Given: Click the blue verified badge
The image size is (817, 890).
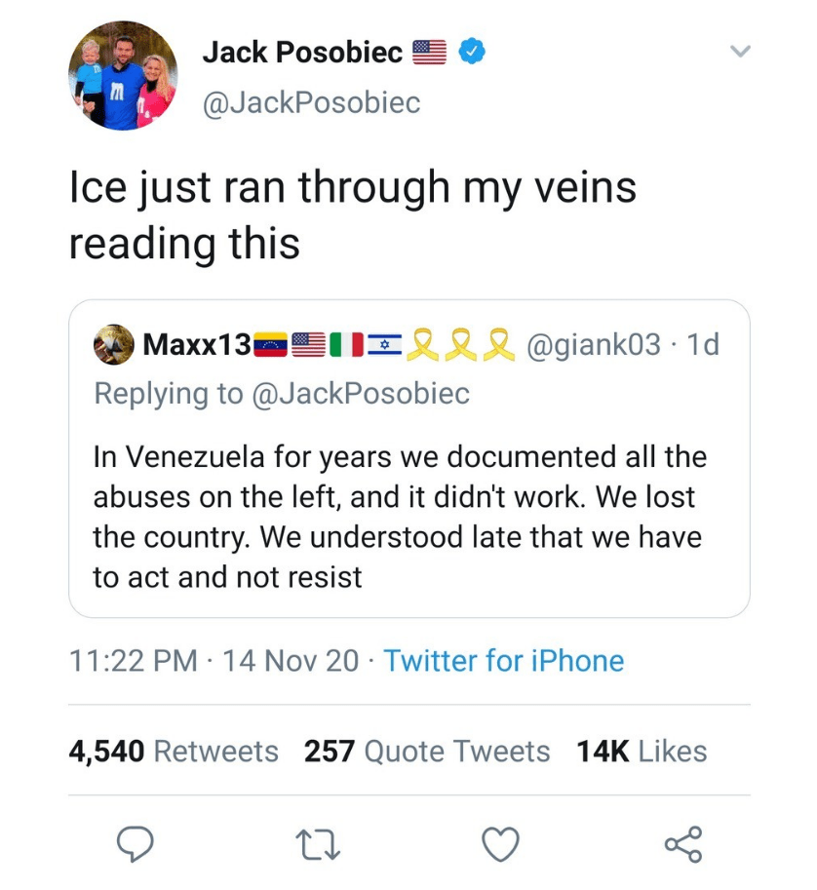Looking at the screenshot, I should 471,53.
